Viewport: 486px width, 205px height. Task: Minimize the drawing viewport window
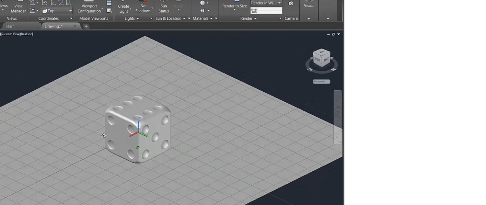[329, 34]
